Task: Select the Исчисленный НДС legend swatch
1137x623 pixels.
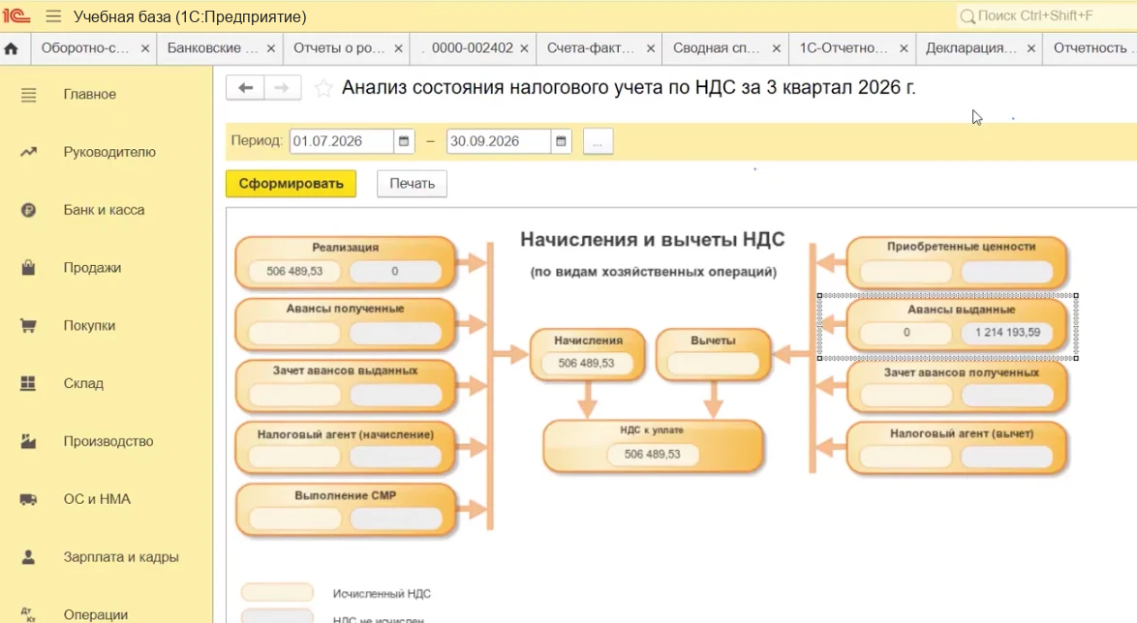Action: pos(277,593)
